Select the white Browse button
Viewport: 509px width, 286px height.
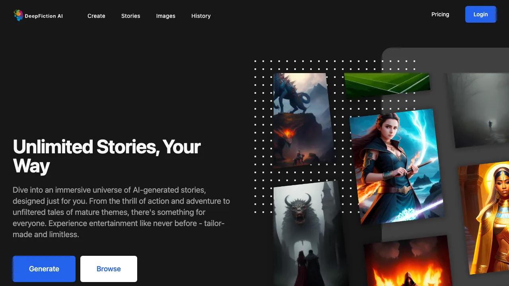click(x=109, y=269)
